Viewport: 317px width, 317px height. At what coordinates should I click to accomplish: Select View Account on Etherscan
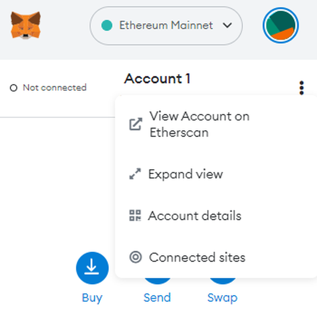(x=199, y=124)
